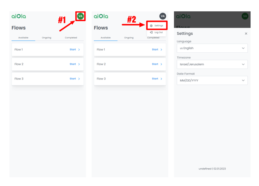Close the Settings panel with the X
The width and height of the screenshot is (259, 186).
point(246,34)
